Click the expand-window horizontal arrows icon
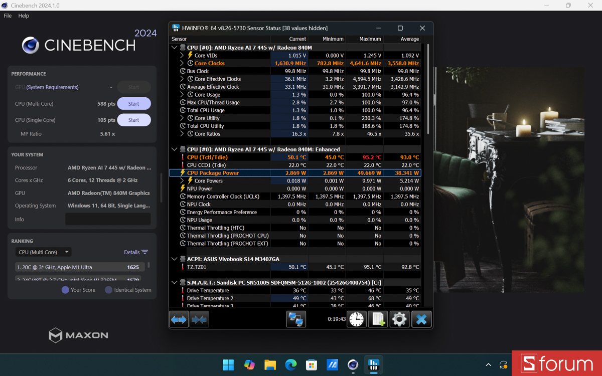This screenshot has width=602, height=376. 179,319
